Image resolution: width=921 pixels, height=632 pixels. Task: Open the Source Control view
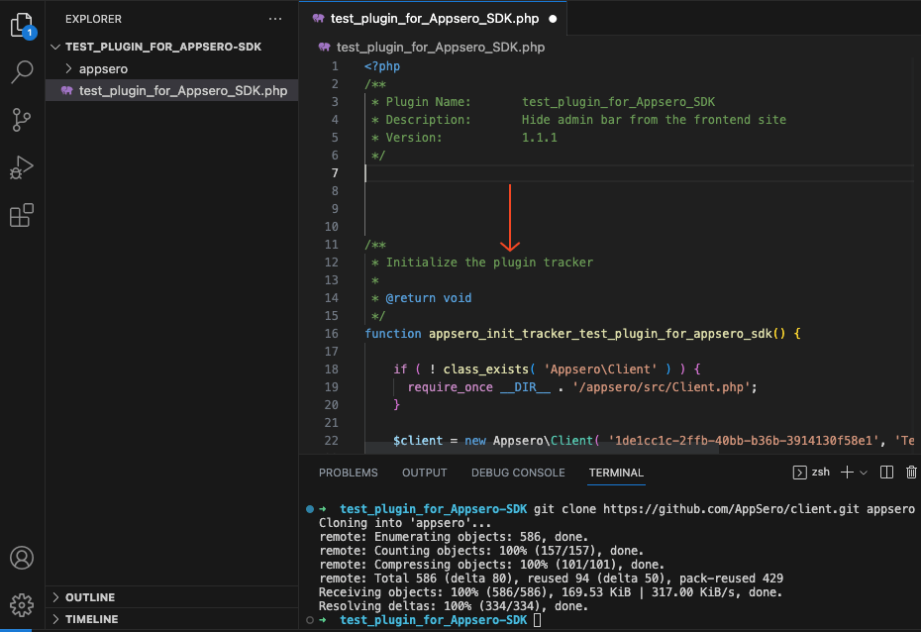coord(22,120)
